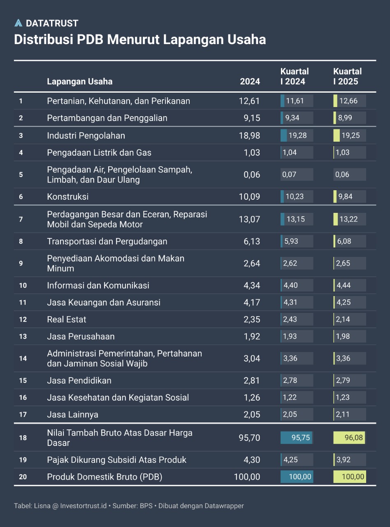Click the 12,66 bar for Pertanian row
The width and height of the screenshot is (390, 527).
point(349,101)
